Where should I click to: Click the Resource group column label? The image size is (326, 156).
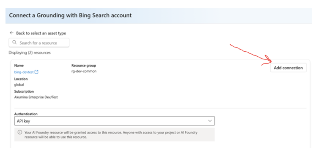[83, 66]
